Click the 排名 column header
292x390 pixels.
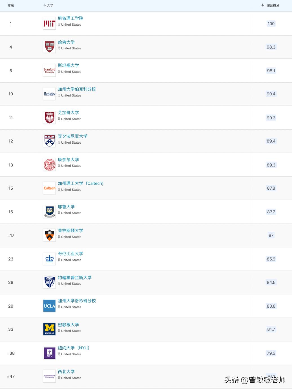click(x=11, y=5)
